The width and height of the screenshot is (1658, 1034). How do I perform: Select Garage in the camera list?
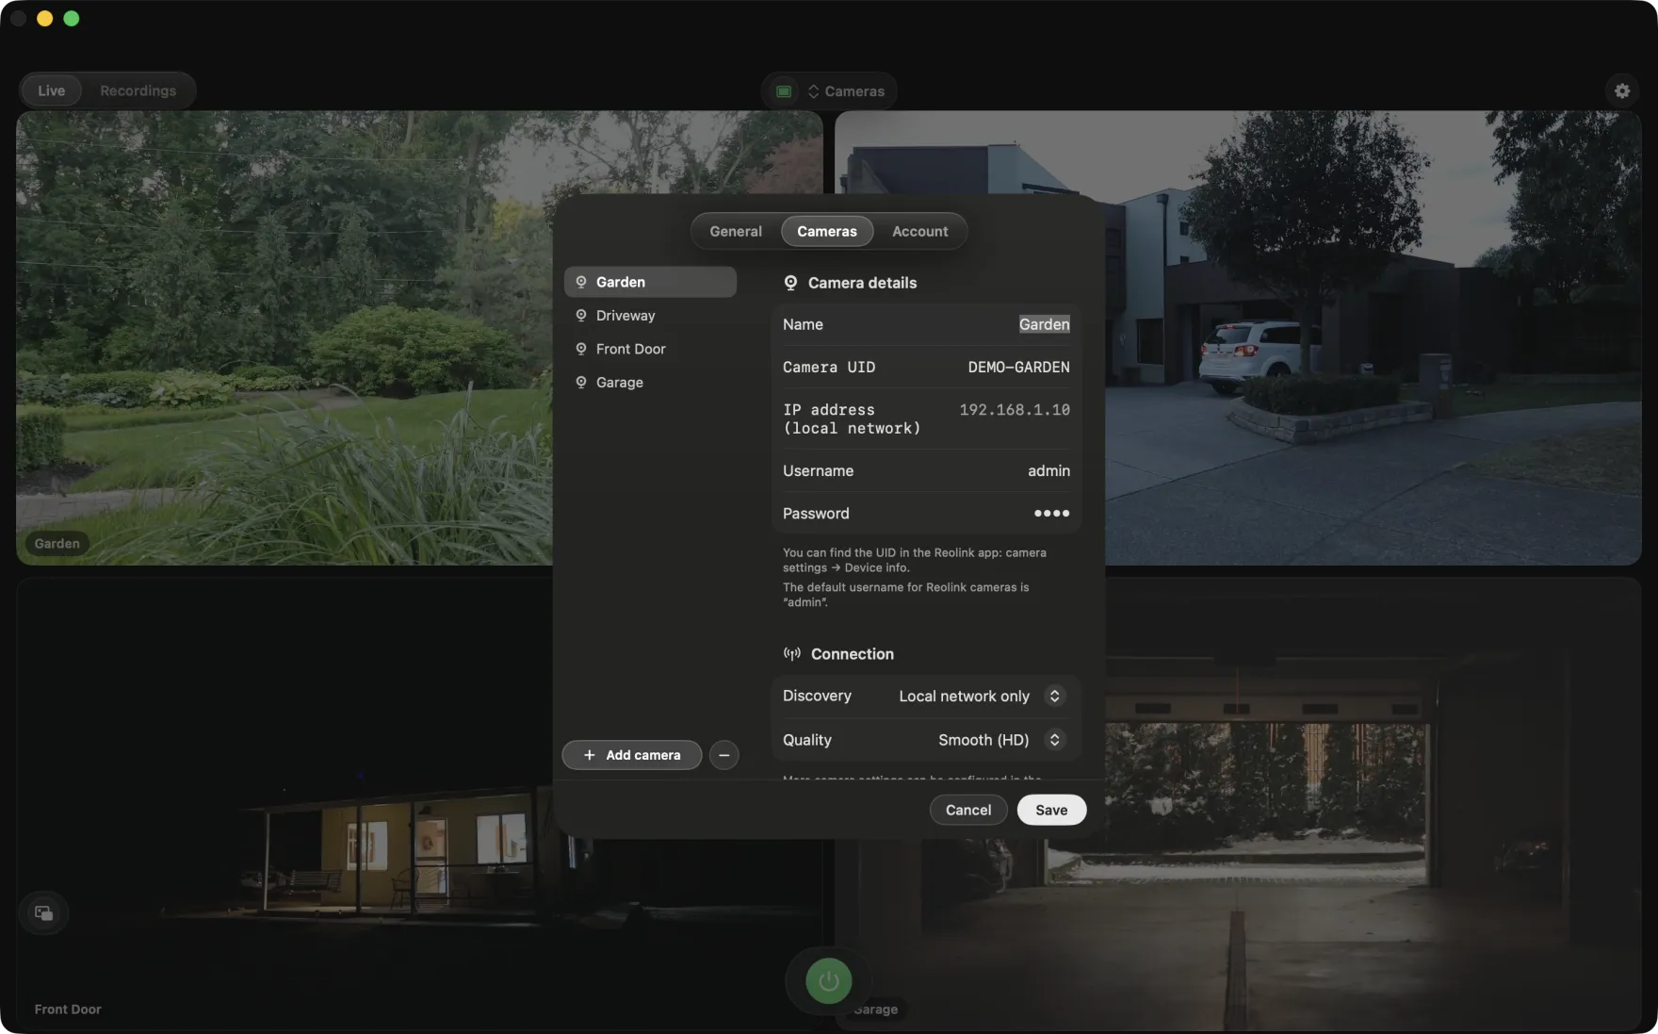(x=650, y=383)
